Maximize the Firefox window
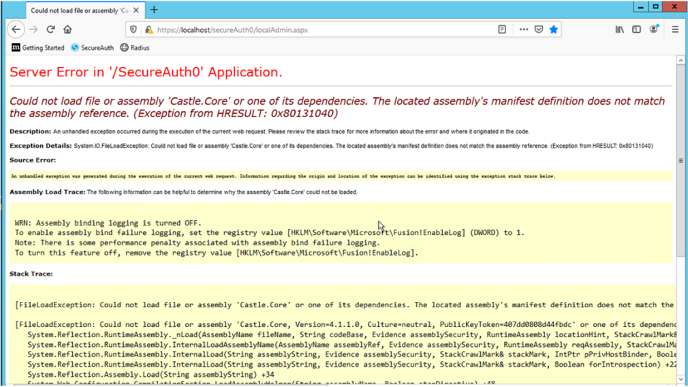 pyautogui.click(x=655, y=7)
